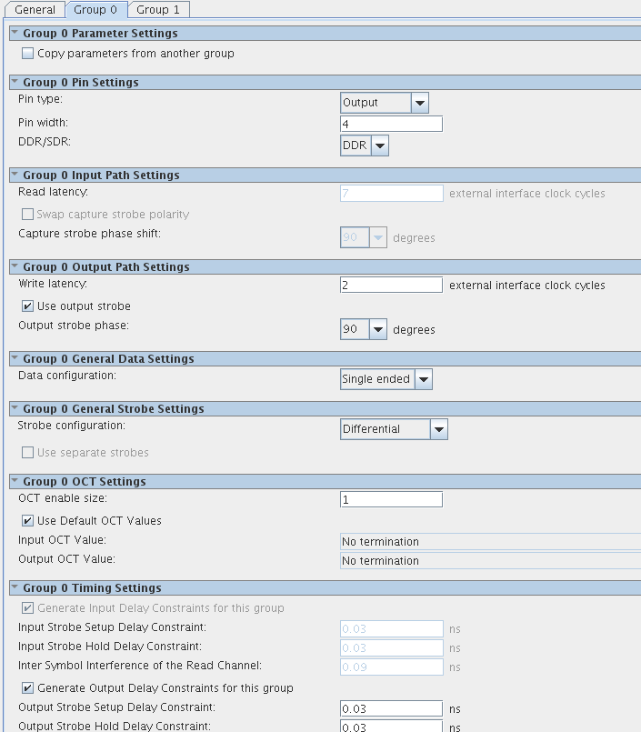
Task: Enable Copy parameters from another group
Action: tap(28, 54)
